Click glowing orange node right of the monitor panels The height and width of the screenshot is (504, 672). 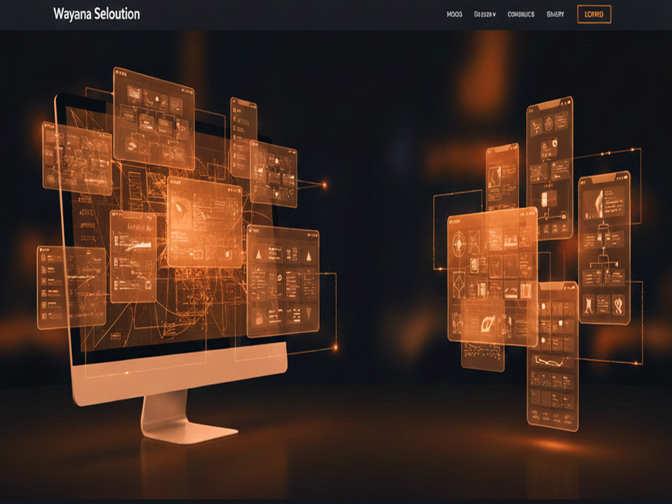(x=324, y=184)
